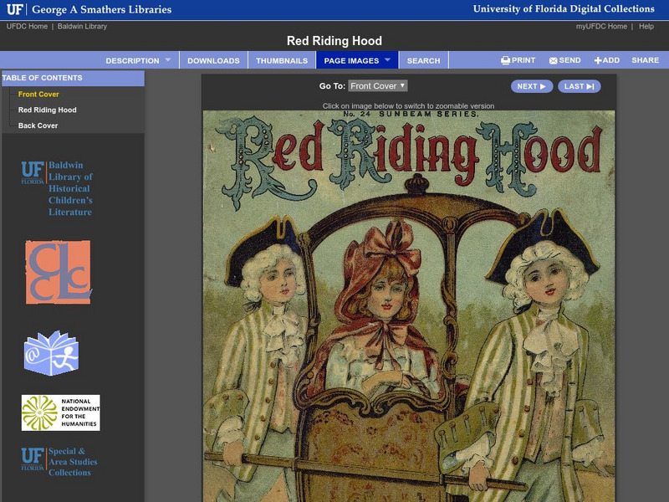Viewport: 669px width, 502px height.
Task: Click the Special & Area Studies Collections logo
Action: pos(59,461)
